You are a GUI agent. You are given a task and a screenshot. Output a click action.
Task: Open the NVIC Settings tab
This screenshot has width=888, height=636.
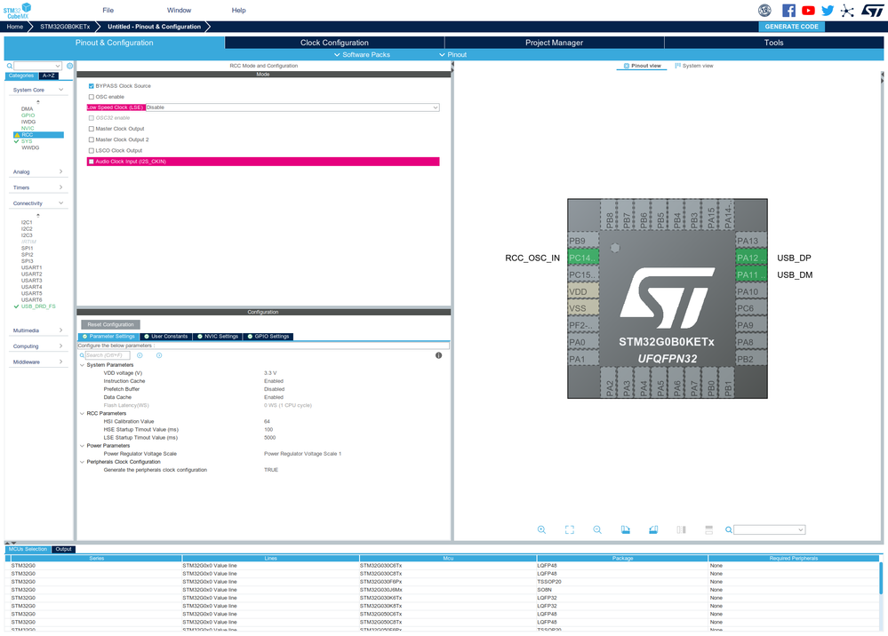[218, 337]
